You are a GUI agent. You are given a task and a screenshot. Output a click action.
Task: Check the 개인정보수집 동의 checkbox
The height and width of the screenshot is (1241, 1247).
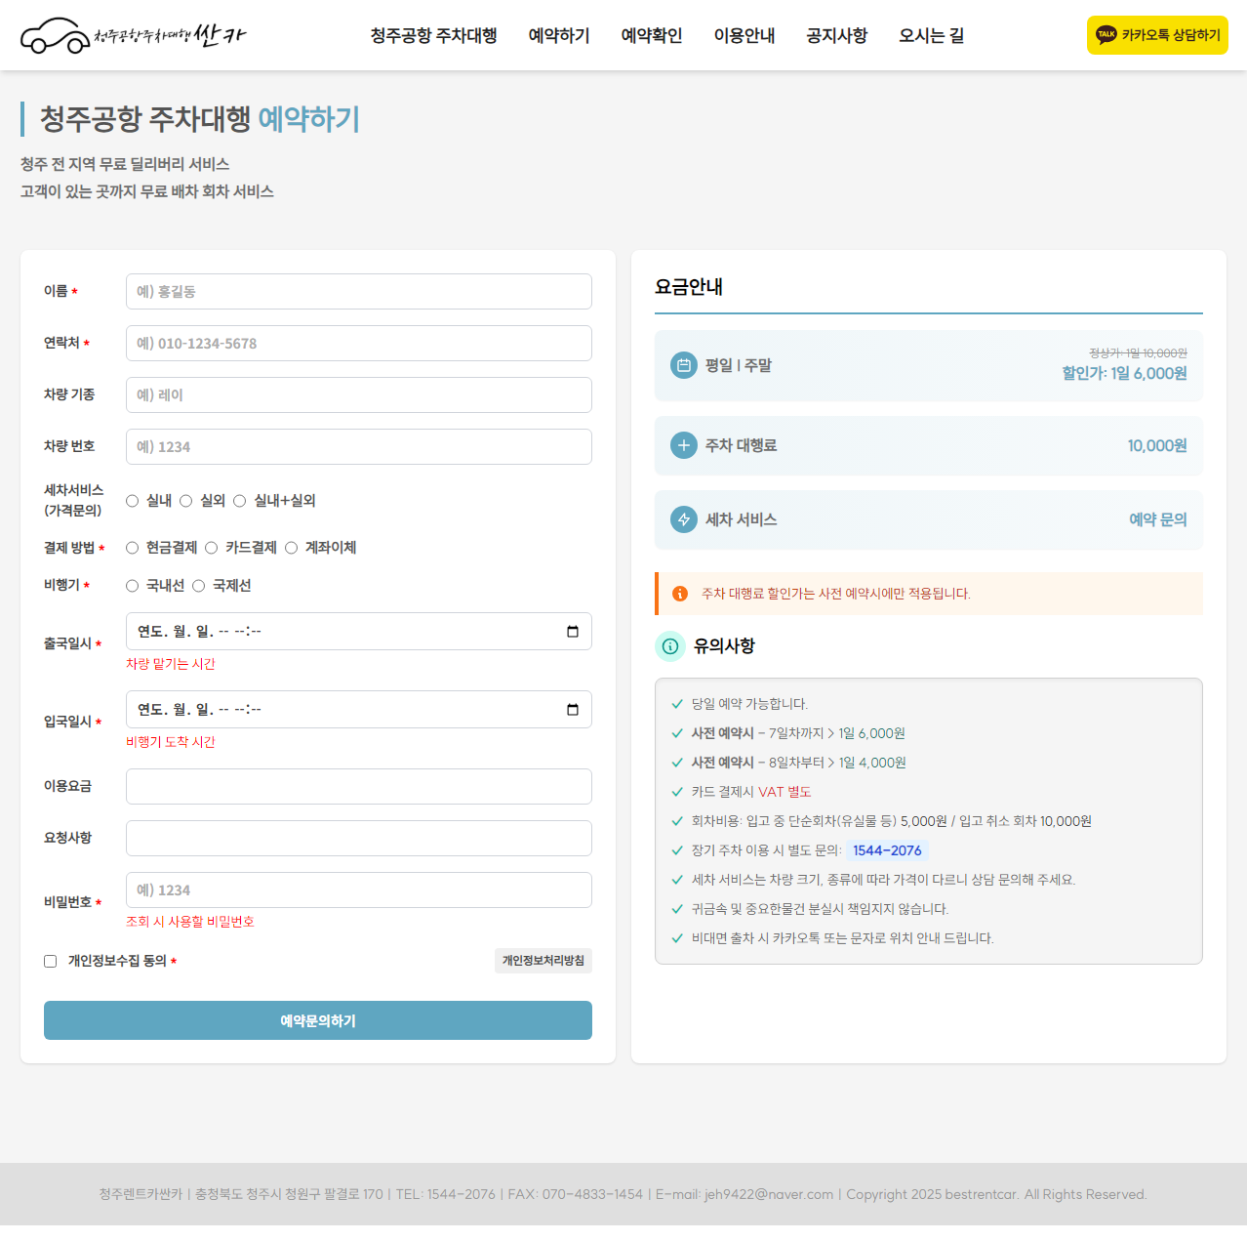tap(51, 962)
